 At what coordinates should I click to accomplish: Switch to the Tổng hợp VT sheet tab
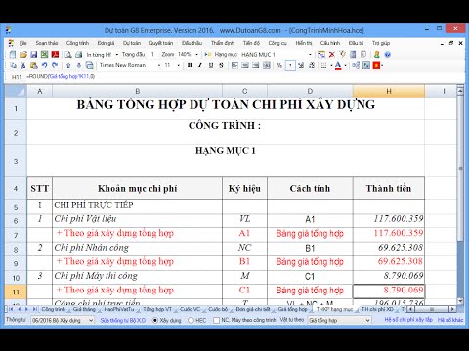[x=157, y=309]
